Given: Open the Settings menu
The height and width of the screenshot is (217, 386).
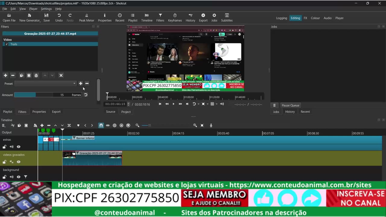Looking at the screenshot, I should point(46,9).
